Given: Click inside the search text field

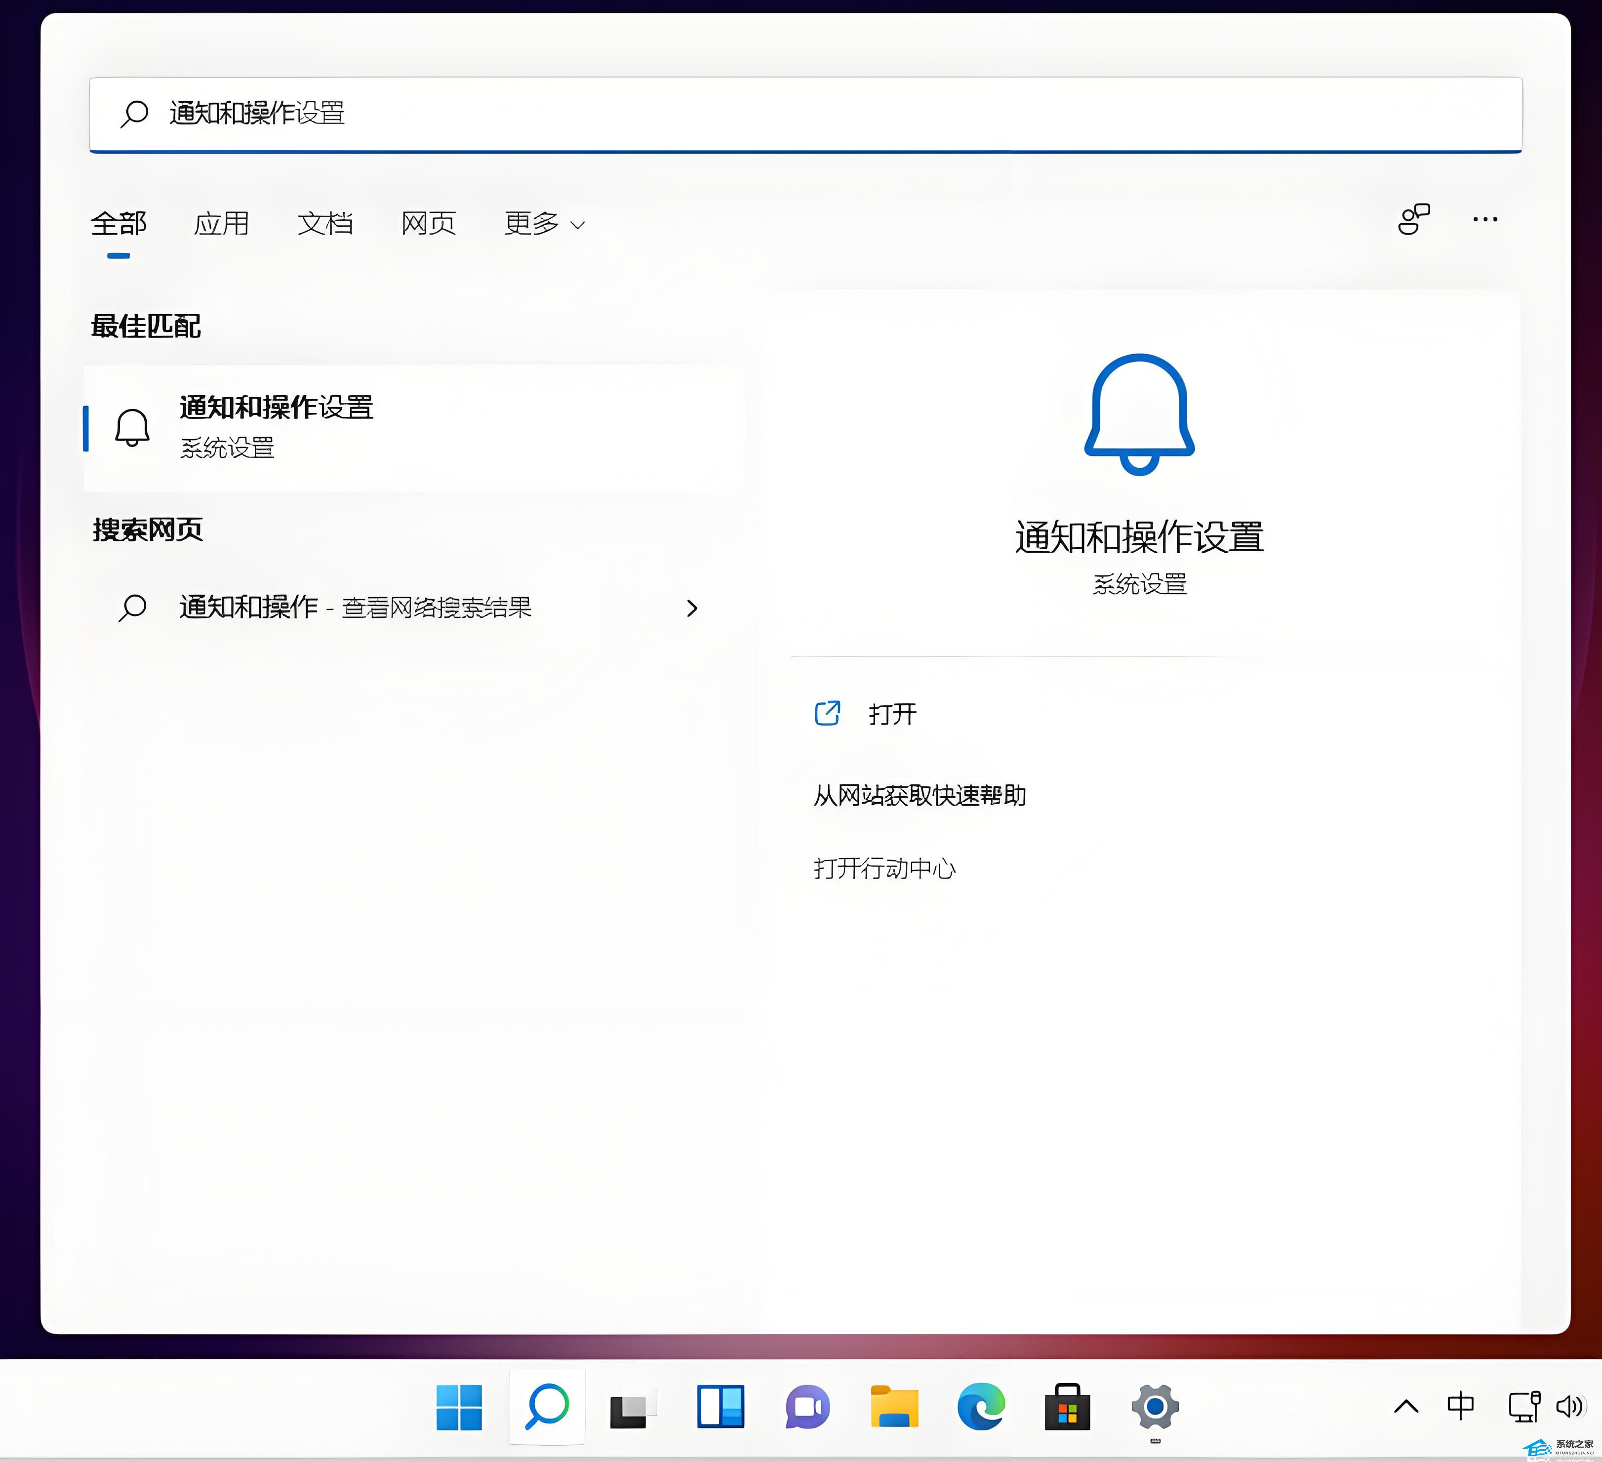Looking at the screenshot, I should [795, 113].
